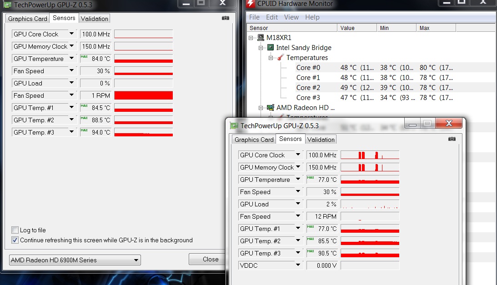The image size is (497, 285).
Task: Click the Min column header
Action: tap(397, 28)
